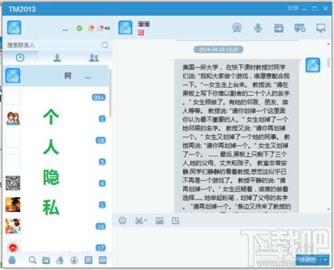
Task: Open the chat contact avatar for 溜溜
Action: [125, 27]
